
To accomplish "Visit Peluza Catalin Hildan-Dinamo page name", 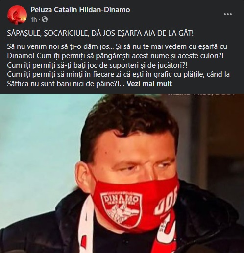I will pyautogui.click(x=80, y=10).
